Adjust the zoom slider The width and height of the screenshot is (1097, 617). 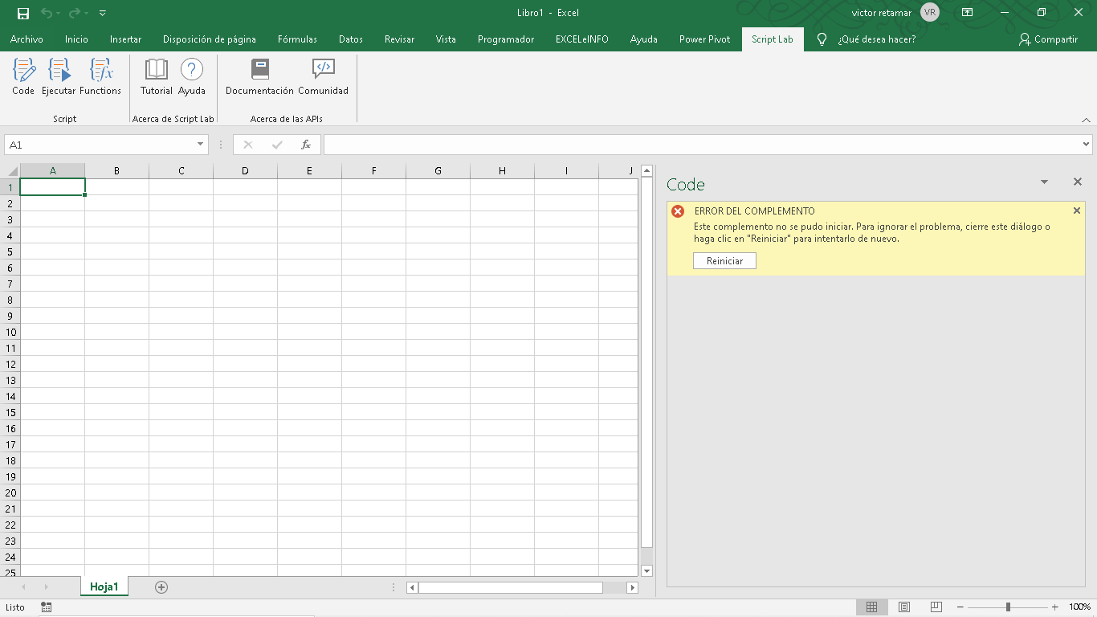click(1008, 607)
